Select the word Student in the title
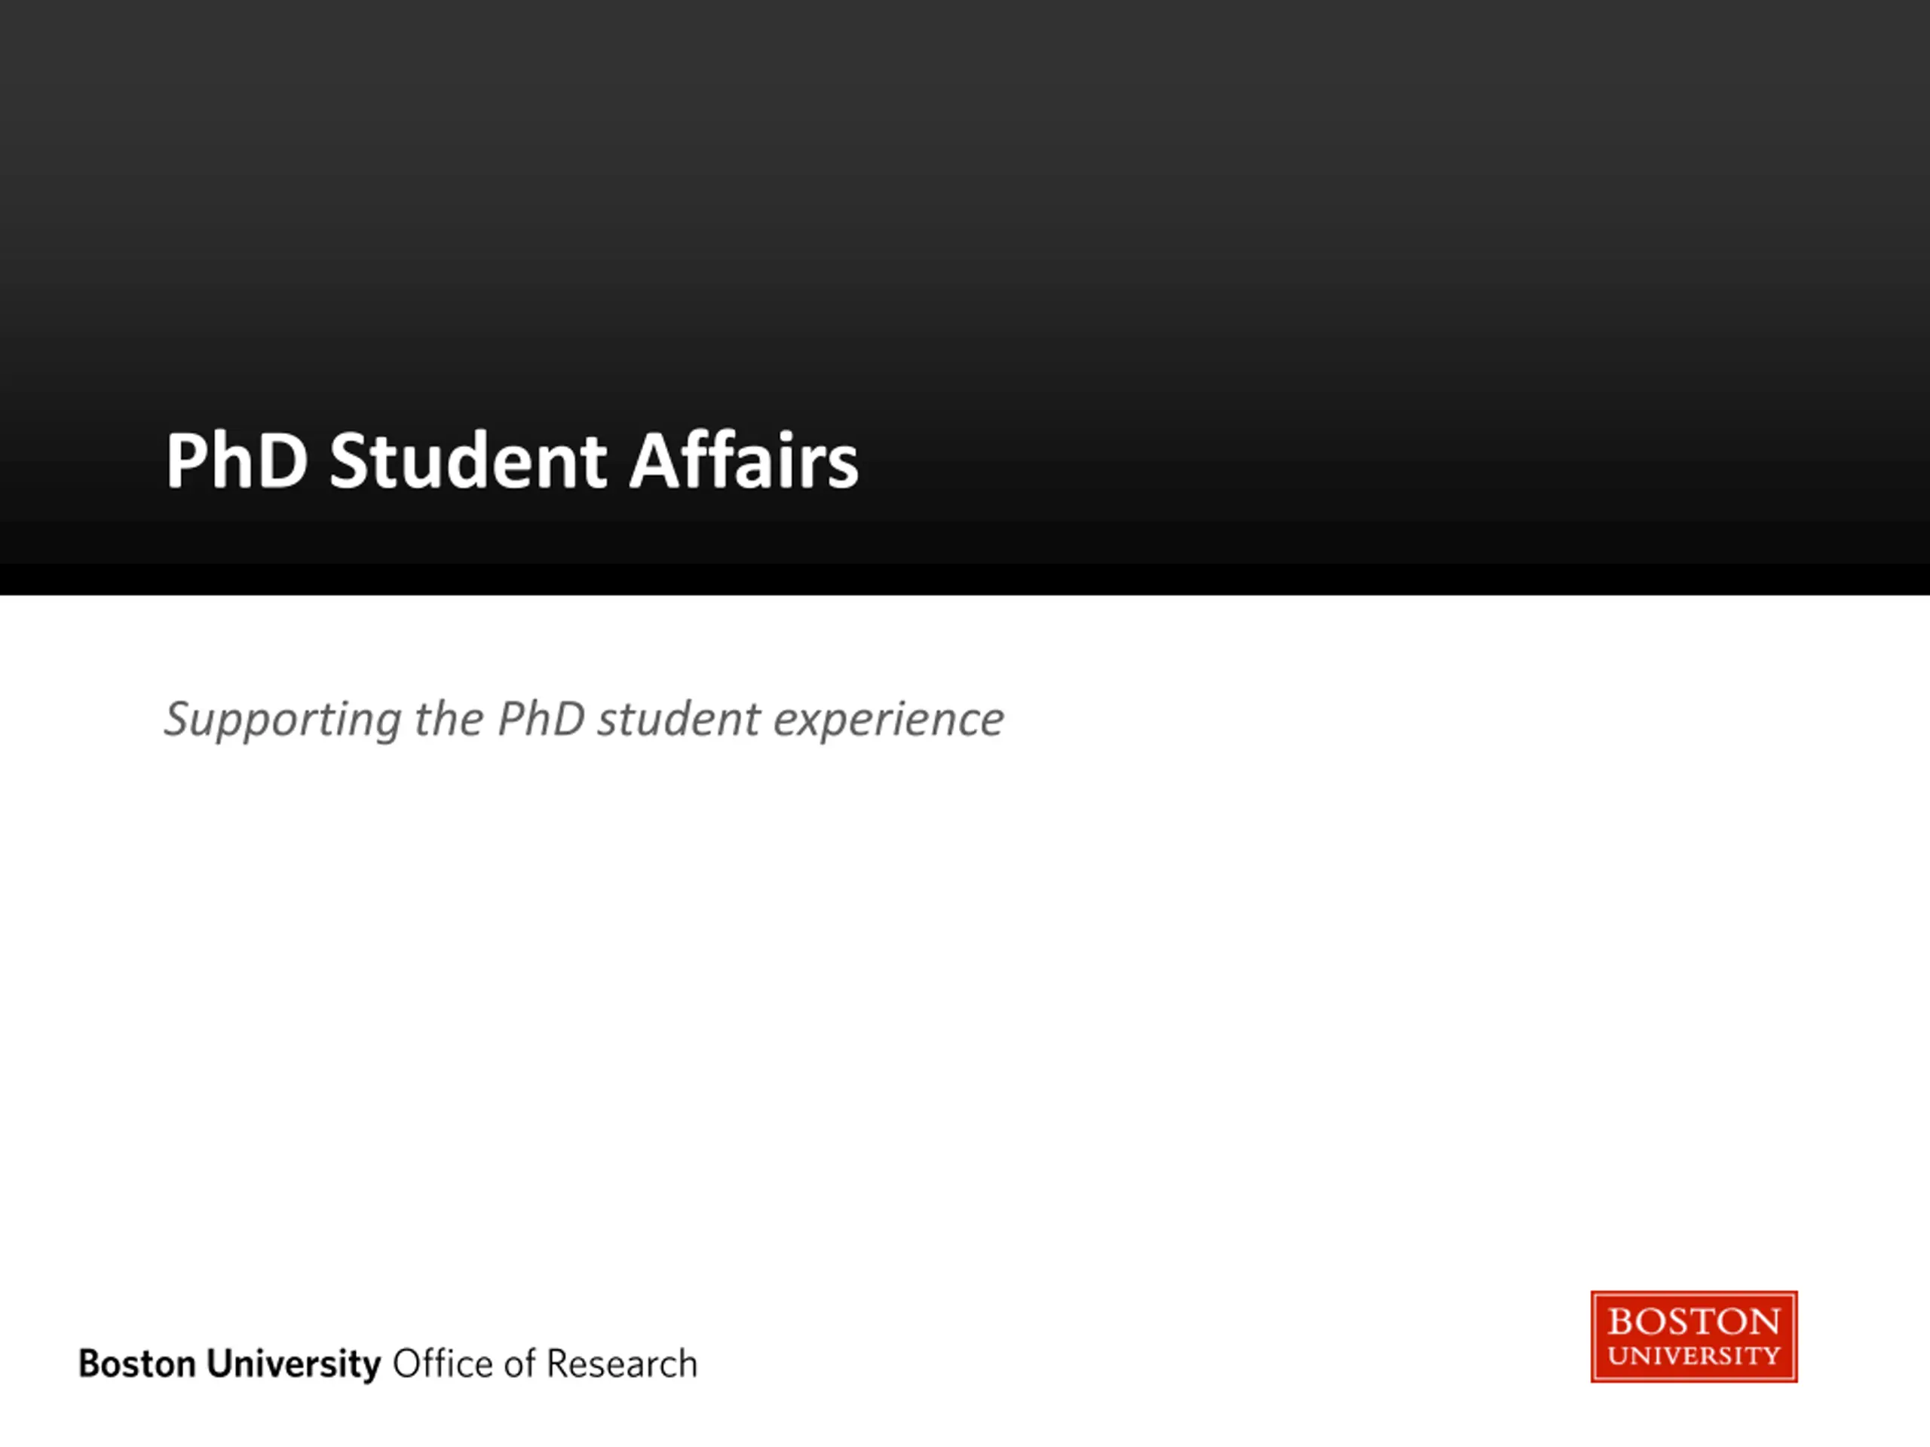The image size is (1930, 1447). 467,460
